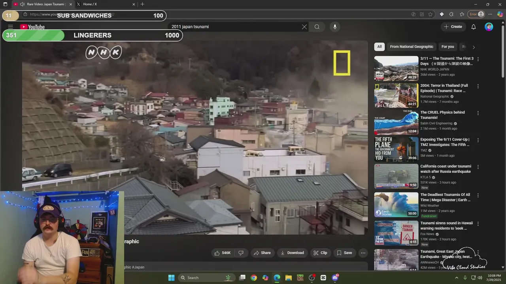Like the video showing 546K likes
Viewport: 506px width, 284px height.
click(x=223, y=253)
